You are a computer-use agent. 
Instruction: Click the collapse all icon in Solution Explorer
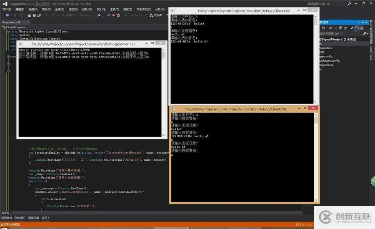[x=340, y=28]
